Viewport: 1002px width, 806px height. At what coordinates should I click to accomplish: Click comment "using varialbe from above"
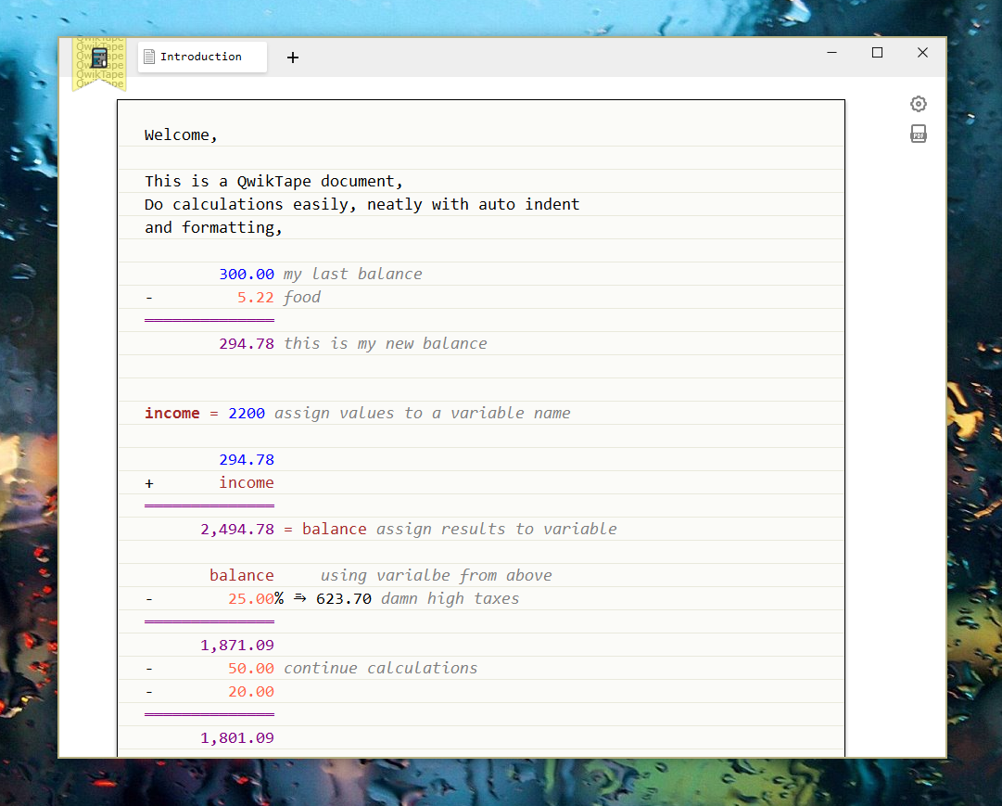437,576
